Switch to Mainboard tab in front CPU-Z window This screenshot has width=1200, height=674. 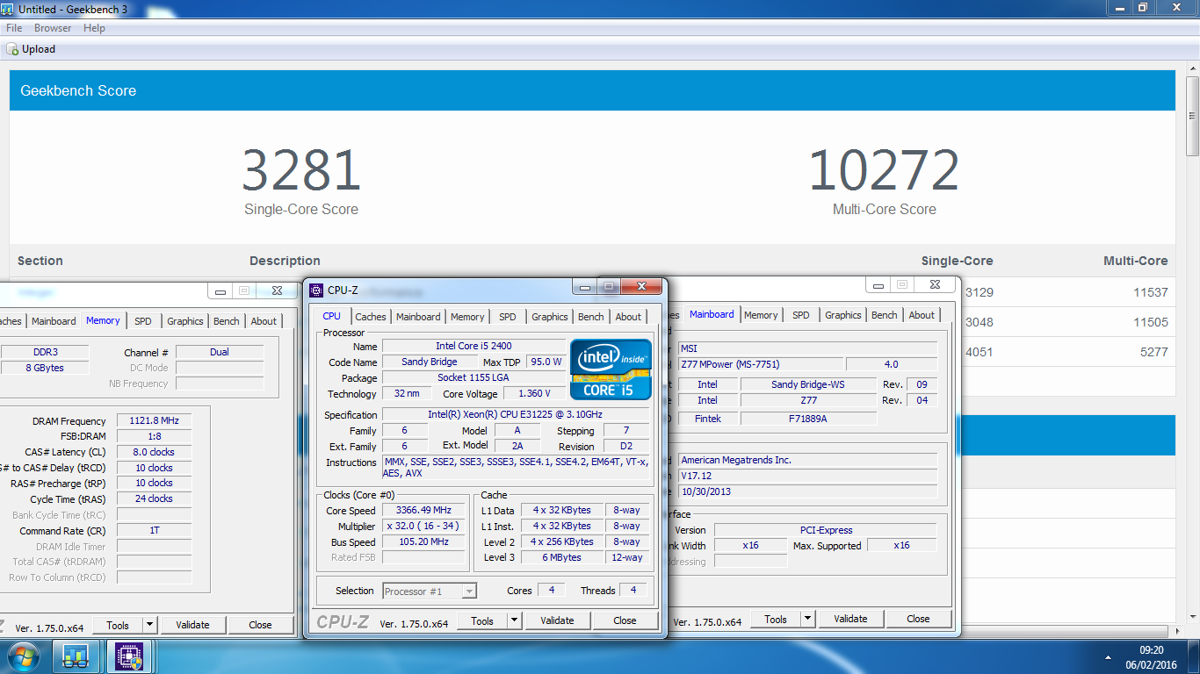[x=418, y=317]
